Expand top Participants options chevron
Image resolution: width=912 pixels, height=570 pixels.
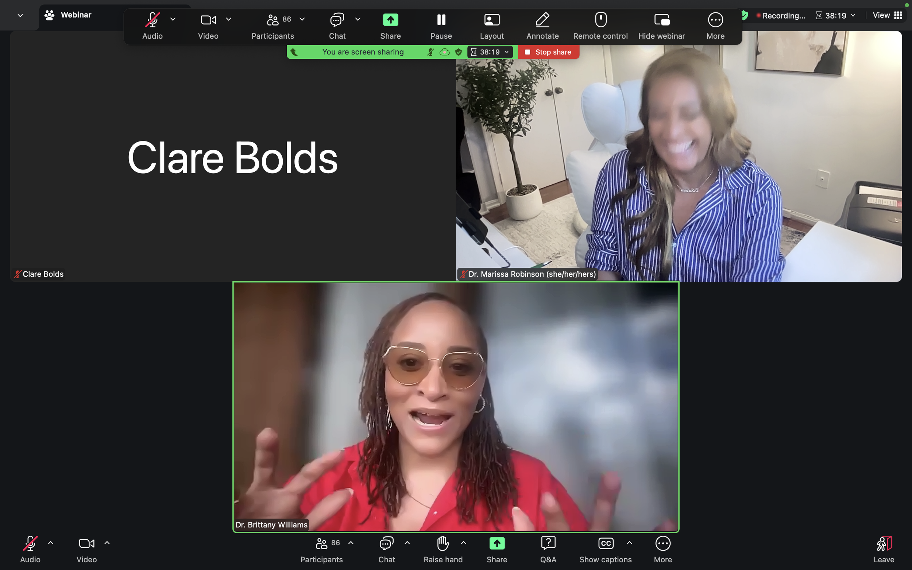coord(302,19)
